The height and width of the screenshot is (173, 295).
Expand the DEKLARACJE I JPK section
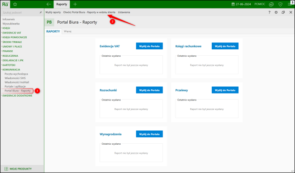coord(13,60)
